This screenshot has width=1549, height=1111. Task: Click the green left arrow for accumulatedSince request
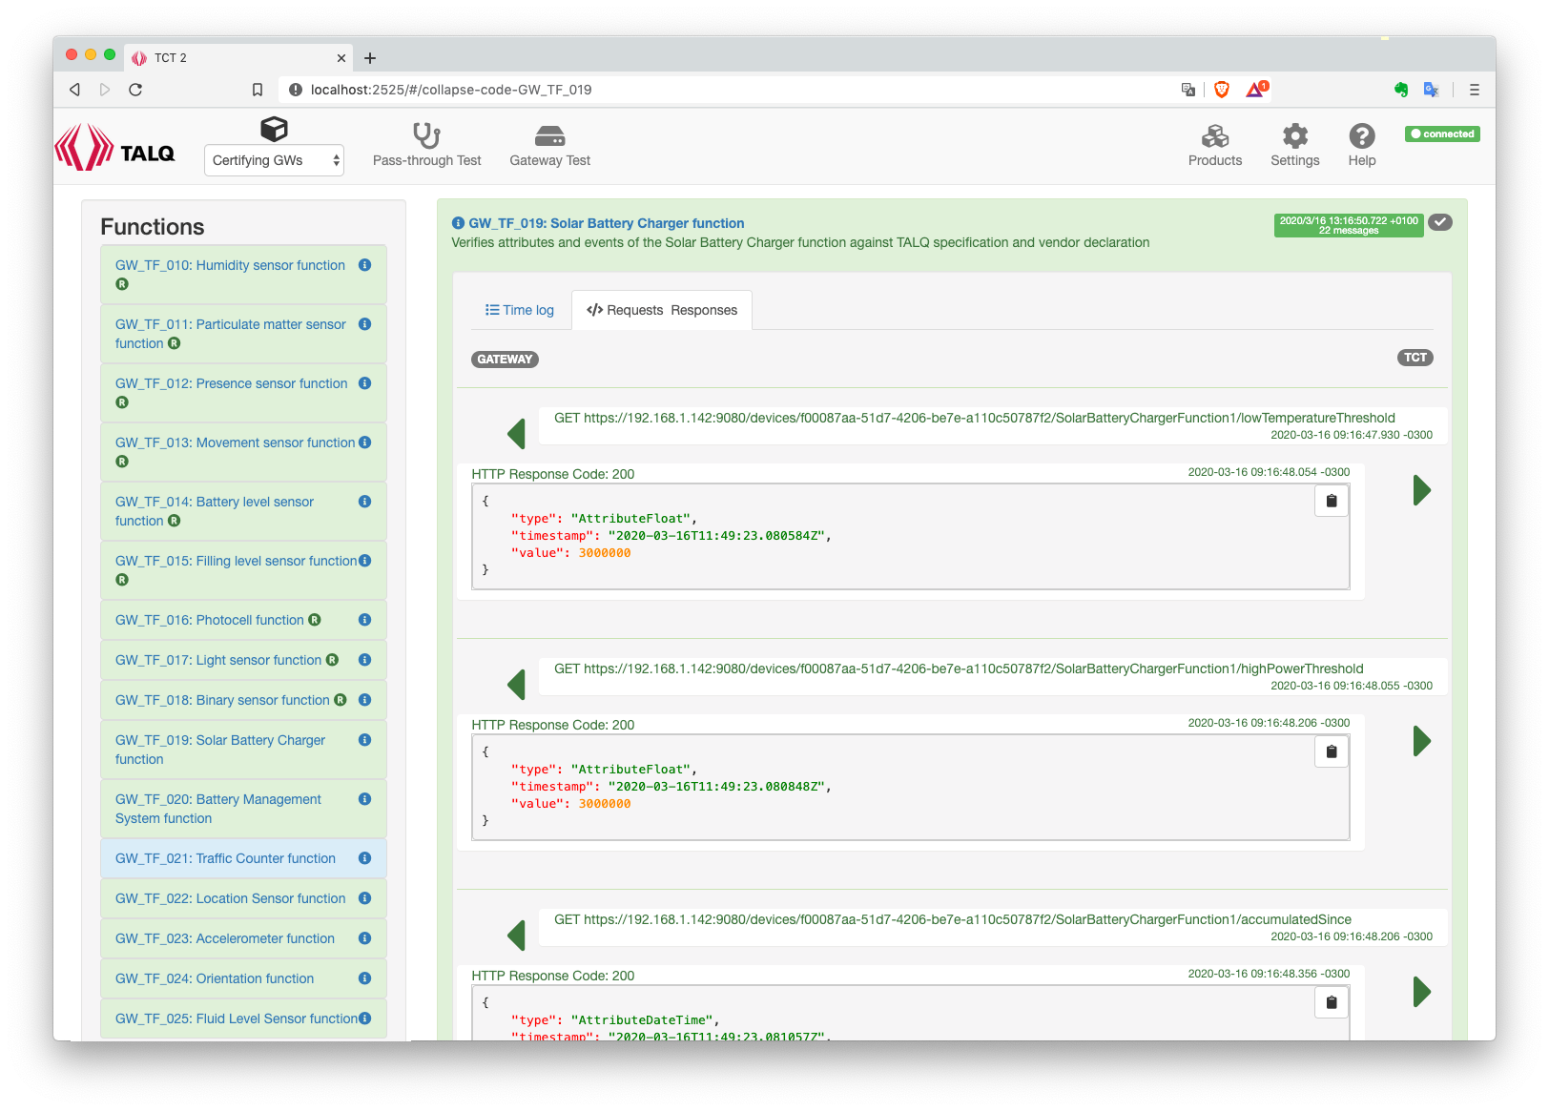[516, 936]
